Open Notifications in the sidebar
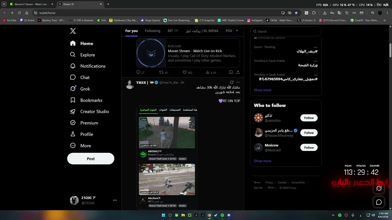The image size is (392, 220). coord(88,66)
